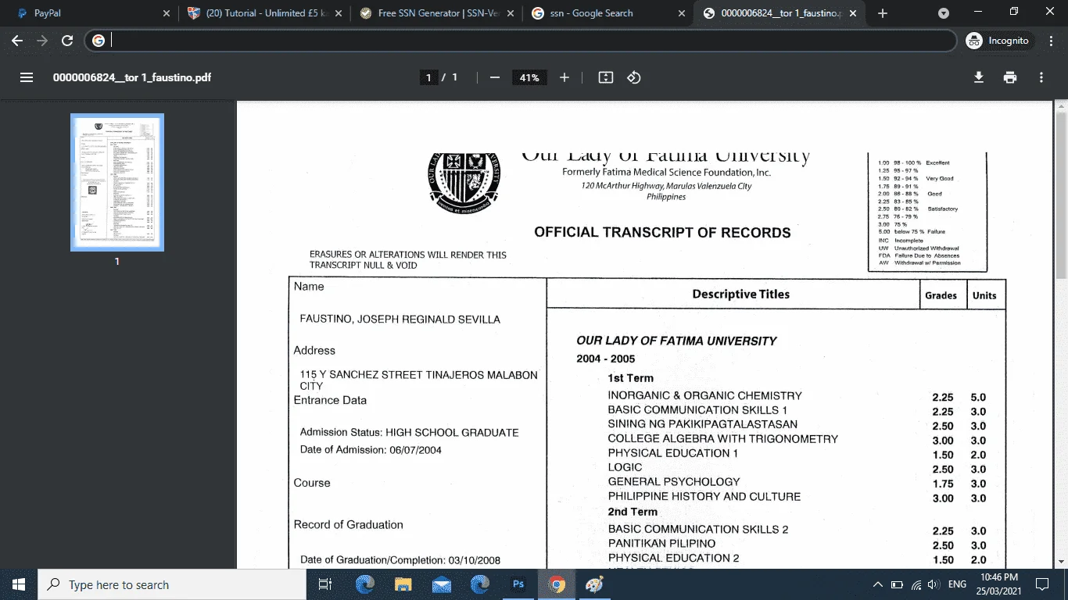Screen dimensions: 1068x600
Task: Click Admission Status: HIGH SCHOOL GRADUATE
Action: click(409, 432)
